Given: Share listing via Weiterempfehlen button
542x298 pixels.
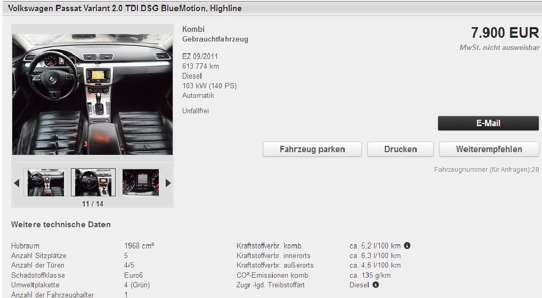Looking at the screenshot, I should coord(489,150).
